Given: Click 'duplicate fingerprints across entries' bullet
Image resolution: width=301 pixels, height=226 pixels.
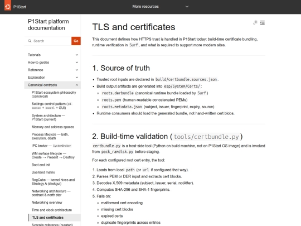Looking at the screenshot, I should tap(131, 222).
